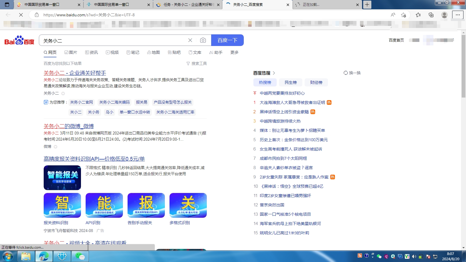
Task: Open WeChat from taskbar
Action: point(80,256)
